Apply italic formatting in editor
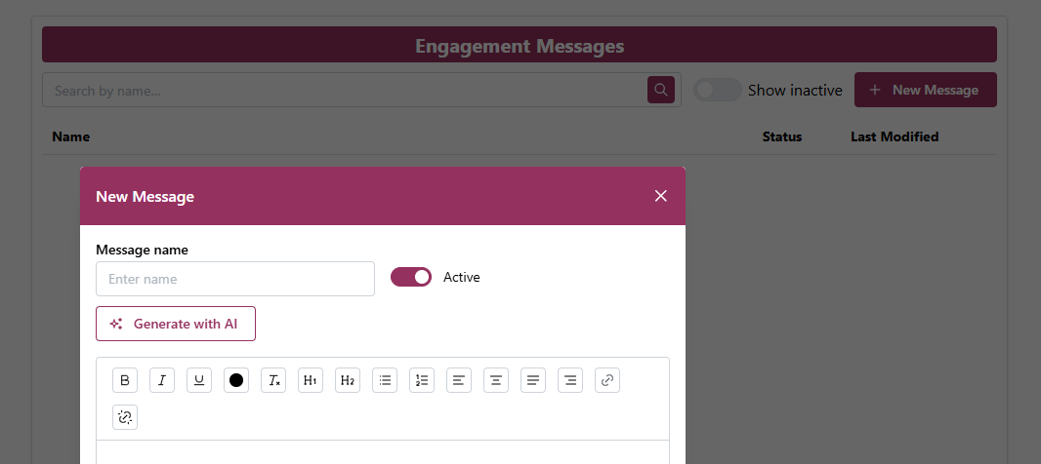 (x=162, y=380)
